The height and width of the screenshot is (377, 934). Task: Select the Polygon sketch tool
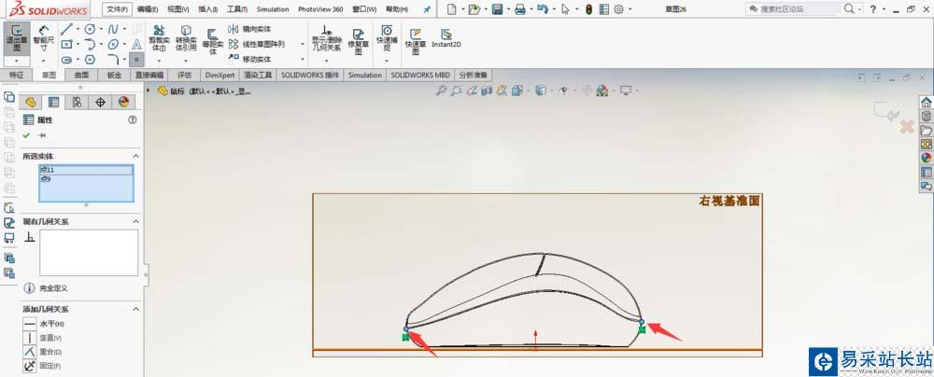coord(90,60)
